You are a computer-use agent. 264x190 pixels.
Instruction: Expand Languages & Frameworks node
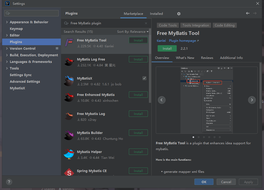pyautogui.click(x=7, y=62)
